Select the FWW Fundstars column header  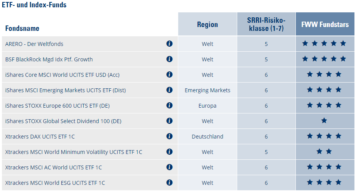coord(325,24)
